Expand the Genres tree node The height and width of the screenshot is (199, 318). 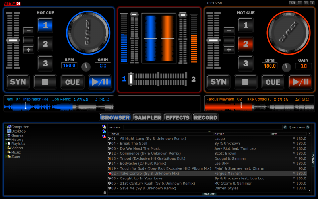pos(6,135)
